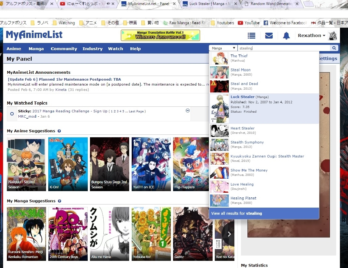
Task: Select the Show Me The Money result
Action: [x=264, y=173]
